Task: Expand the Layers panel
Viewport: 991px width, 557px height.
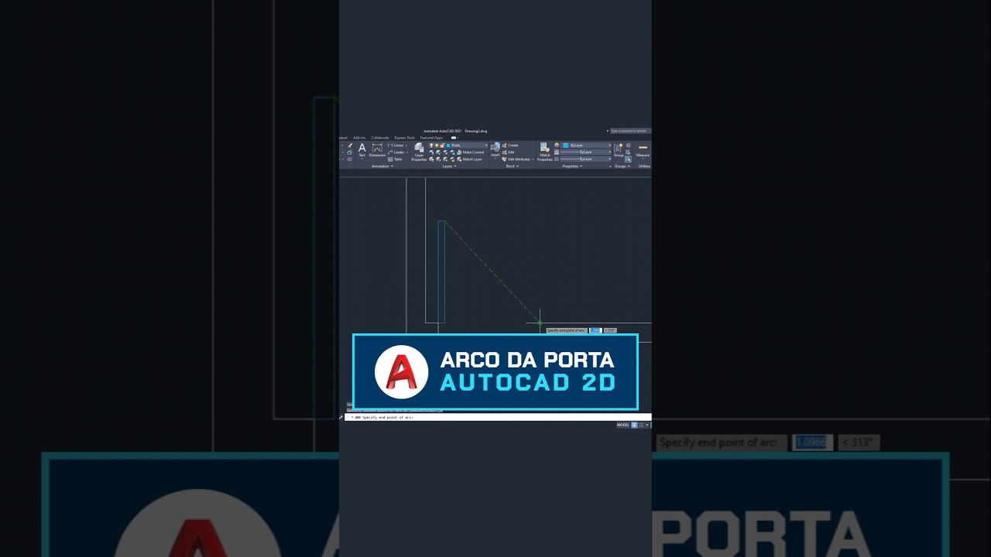Action: (x=449, y=166)
